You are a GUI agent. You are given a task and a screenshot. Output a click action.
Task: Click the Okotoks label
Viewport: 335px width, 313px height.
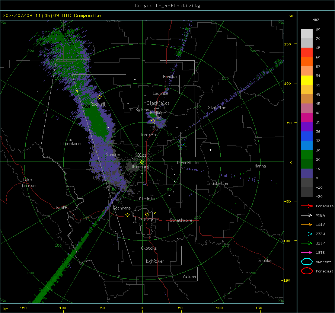pos(149,248)
